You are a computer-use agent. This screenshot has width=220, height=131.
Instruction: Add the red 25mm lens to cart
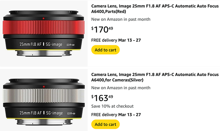(x=105, y=50)
